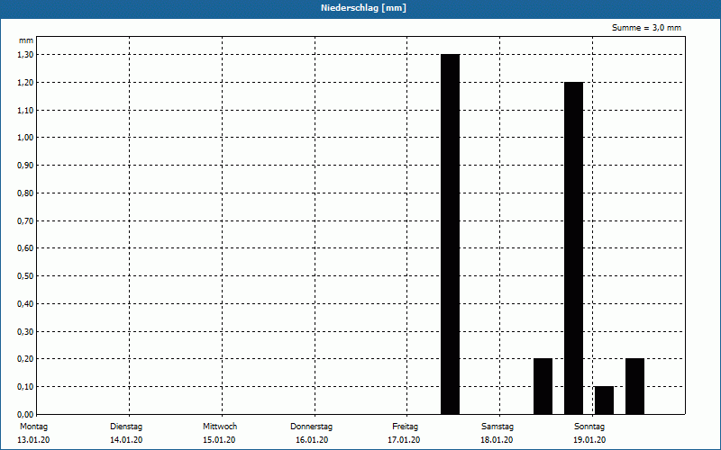Click the 14.01.20 date label
This screenshot has width=721, height=450.
click(126, 440)
